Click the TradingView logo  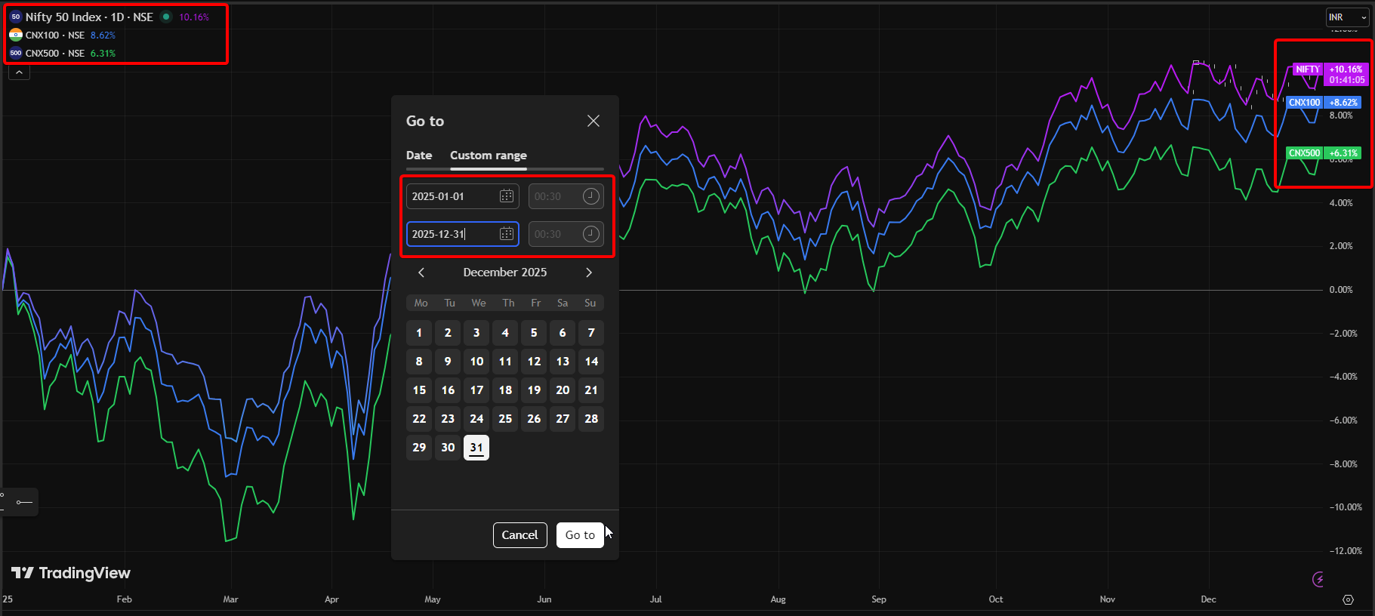71,573
